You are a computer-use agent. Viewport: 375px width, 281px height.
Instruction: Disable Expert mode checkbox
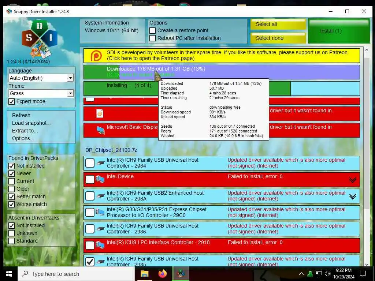(11, 102)
